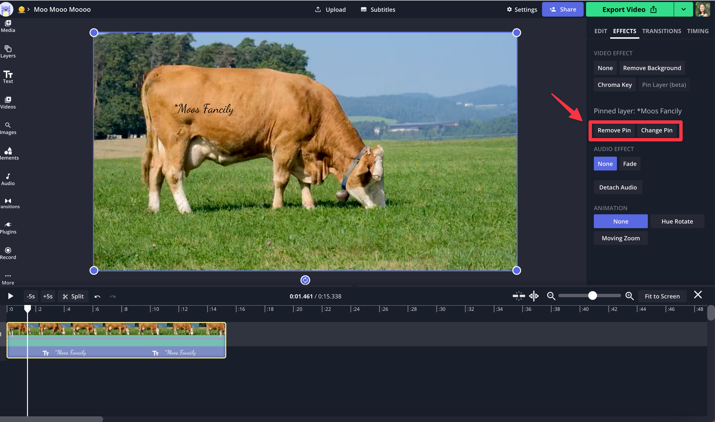Screen dimensions: 715x422
Task: Open the Record tool
Action: click(8, 253)
